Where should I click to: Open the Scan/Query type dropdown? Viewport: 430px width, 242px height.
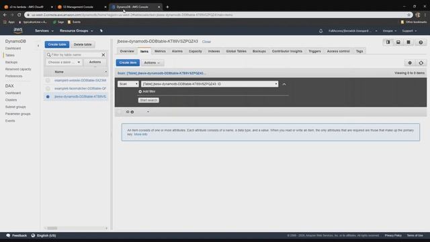(x=128, y=84)
